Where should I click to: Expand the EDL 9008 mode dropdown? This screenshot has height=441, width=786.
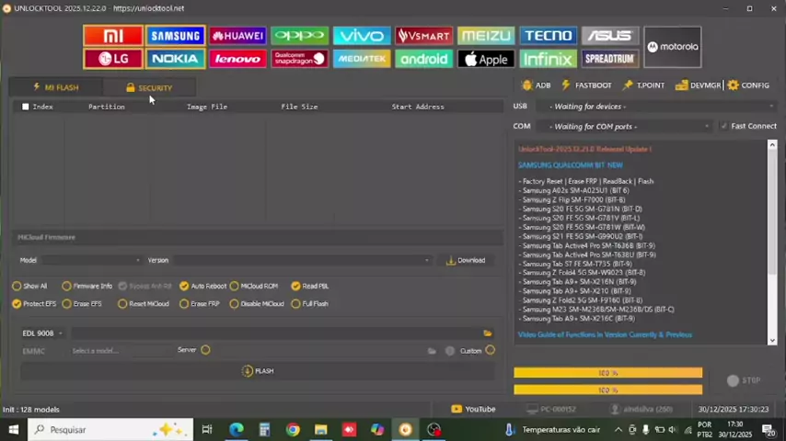(x=42, y=334)
